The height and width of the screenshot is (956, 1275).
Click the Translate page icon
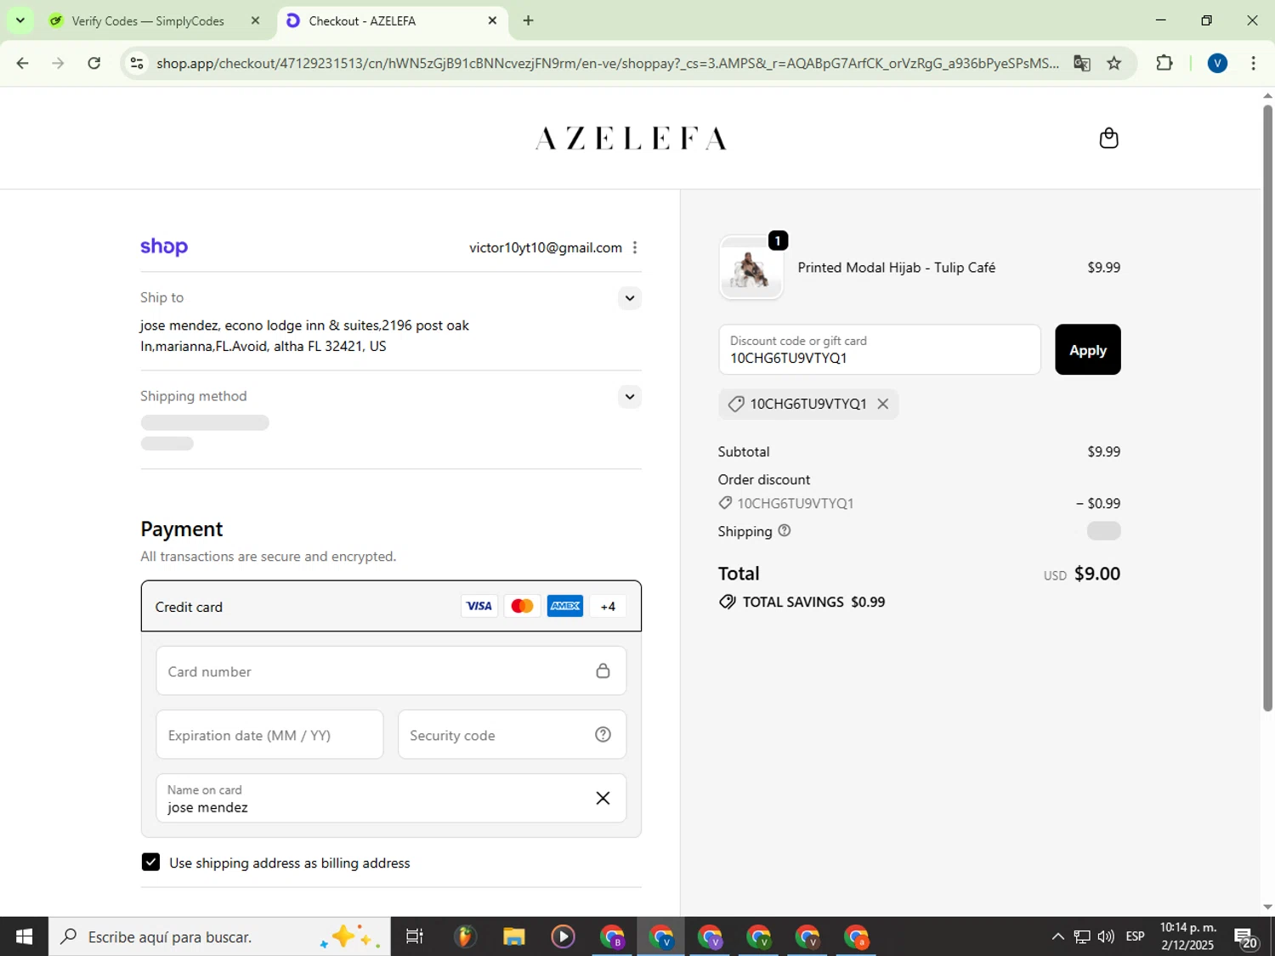point(1081,63)
